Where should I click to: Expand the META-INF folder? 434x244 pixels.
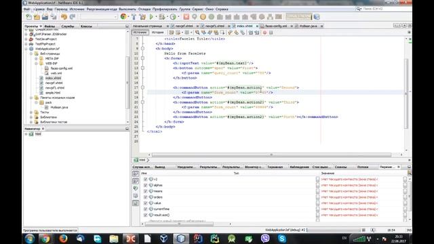pos(36,59)
